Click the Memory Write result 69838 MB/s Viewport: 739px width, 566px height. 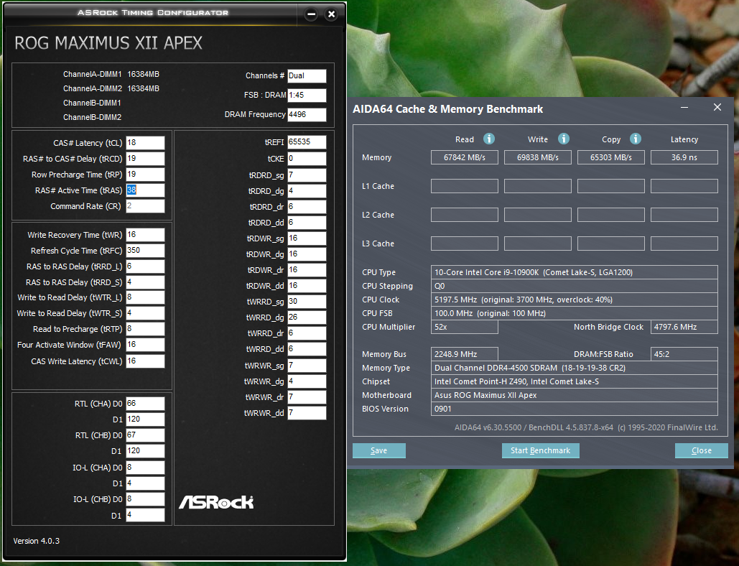(x=538, y=157)
